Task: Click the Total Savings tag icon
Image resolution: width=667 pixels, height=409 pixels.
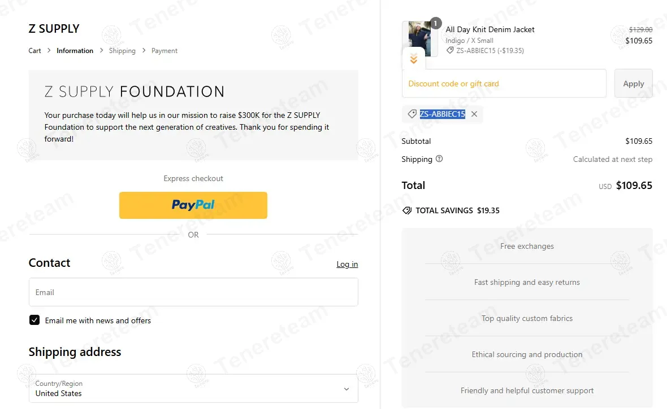Action: 406,210
